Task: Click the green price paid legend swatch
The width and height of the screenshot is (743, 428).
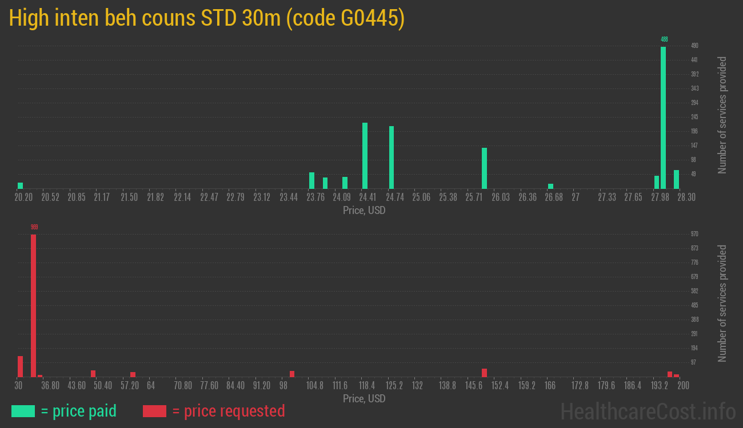Action: (x=23, y=411)
